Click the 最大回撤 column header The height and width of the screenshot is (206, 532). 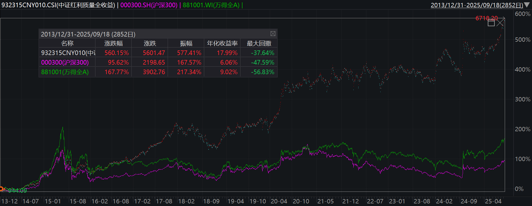[x=259, y=43]
